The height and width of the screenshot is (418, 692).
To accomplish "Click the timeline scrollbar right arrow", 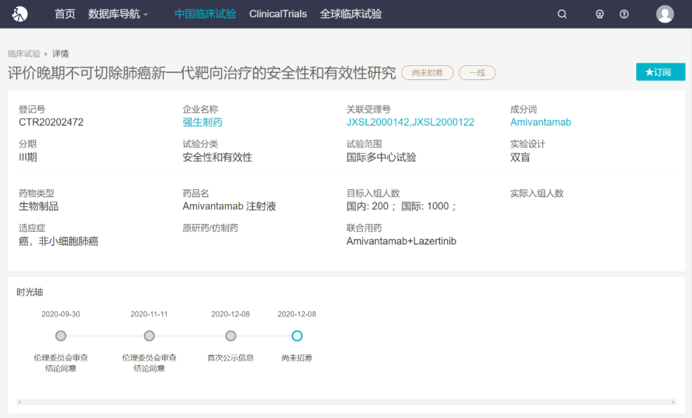I will (x=673, y=402).
